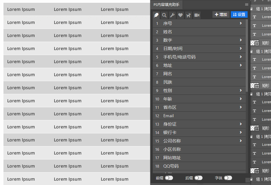Open the panel flyout menu icon

coord(247,5)
